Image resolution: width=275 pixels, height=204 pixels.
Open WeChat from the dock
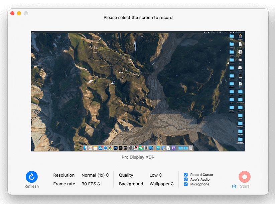click(x=141, y=148)
